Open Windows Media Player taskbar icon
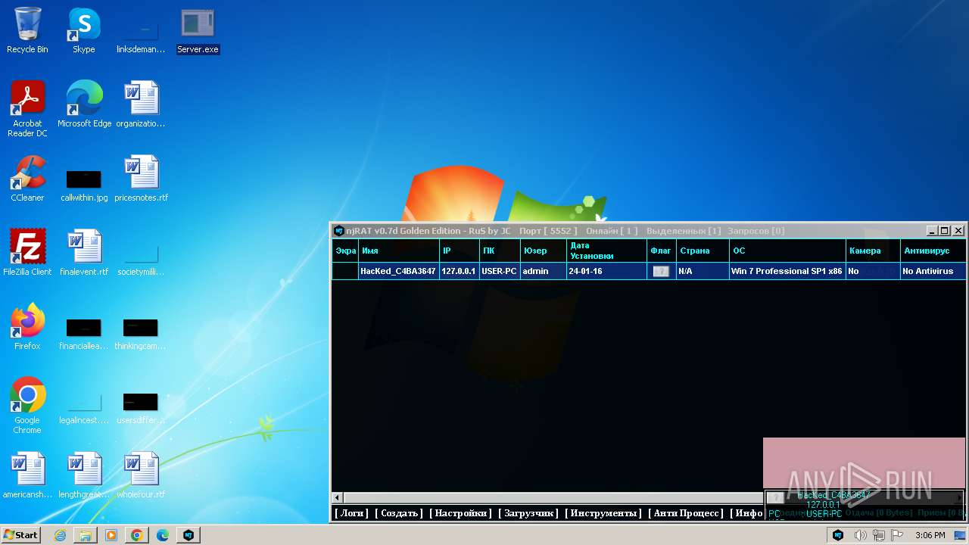Viewport: 969px width, 545px height. pyautogui.click(x=111, y=535)
